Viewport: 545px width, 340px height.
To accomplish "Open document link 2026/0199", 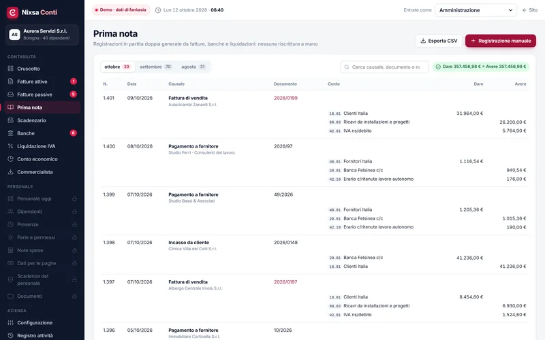I will [x=285, y=98].
